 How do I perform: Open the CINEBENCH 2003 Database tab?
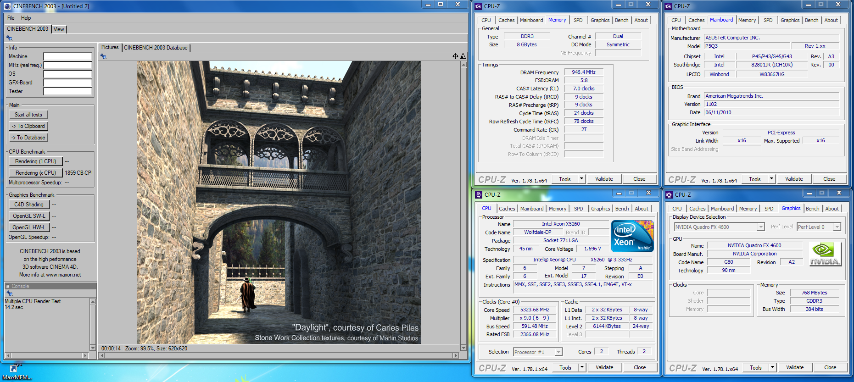point(156,48)
